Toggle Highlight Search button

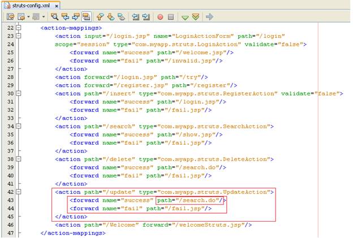point(86,16)
